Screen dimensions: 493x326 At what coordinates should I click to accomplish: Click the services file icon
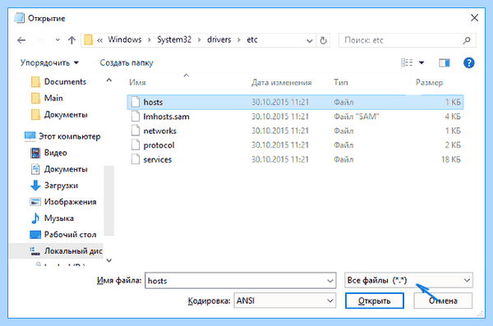click(x=136, y=159)
